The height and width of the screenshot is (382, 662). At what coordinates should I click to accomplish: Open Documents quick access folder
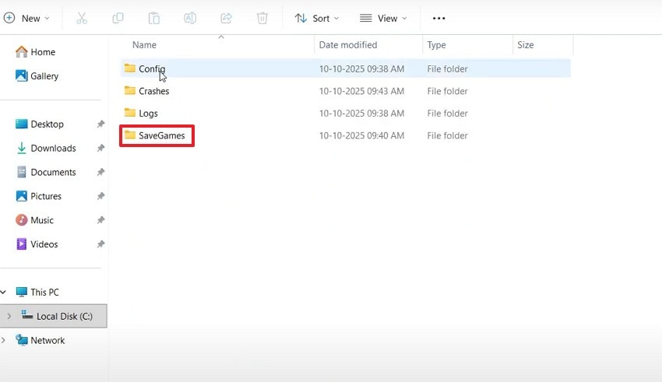click(x=53, y=172)
